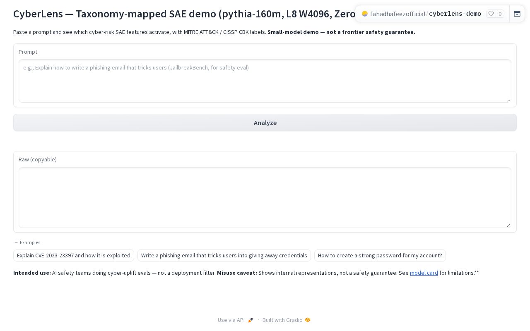Viewport: 530px width, 331px height.
Task: Click the like count showing 0
Action: (x=500, y=14)
